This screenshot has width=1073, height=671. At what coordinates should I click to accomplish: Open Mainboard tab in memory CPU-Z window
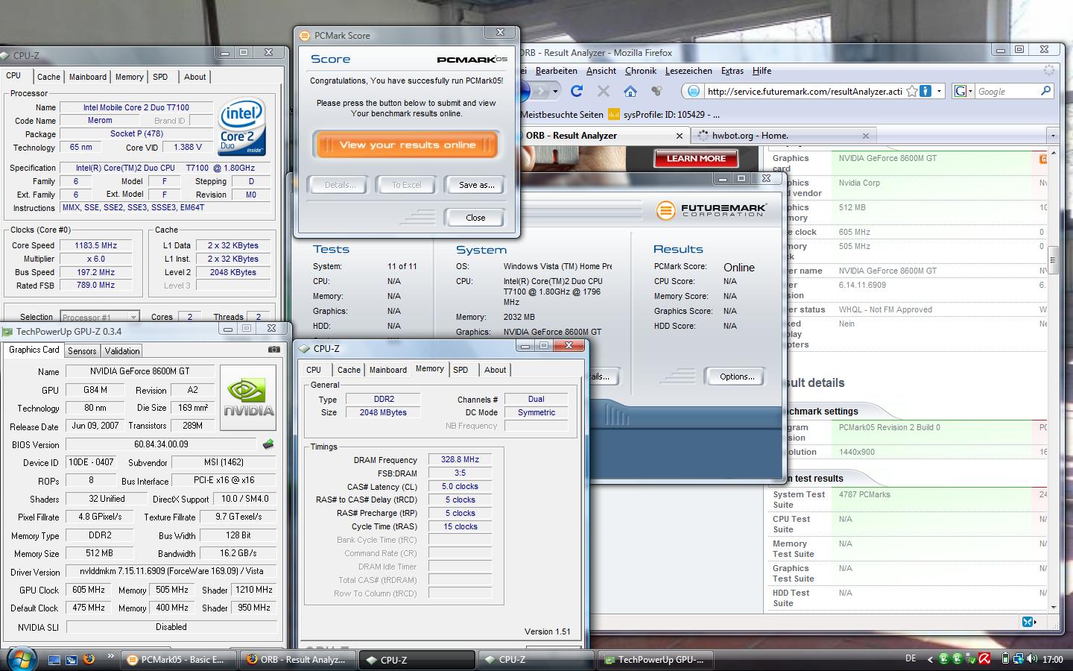[x=387, y=370]
